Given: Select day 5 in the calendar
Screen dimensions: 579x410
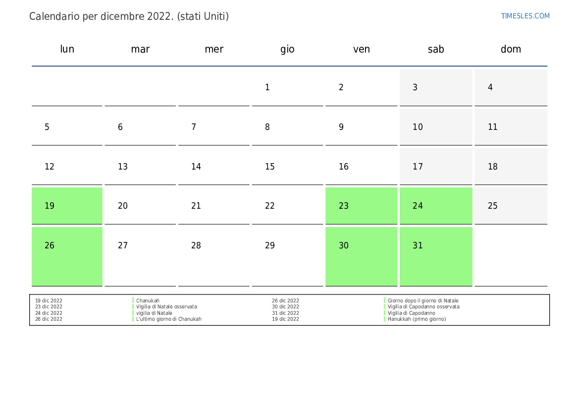Looking at the screenshot, I should point(67,127).
